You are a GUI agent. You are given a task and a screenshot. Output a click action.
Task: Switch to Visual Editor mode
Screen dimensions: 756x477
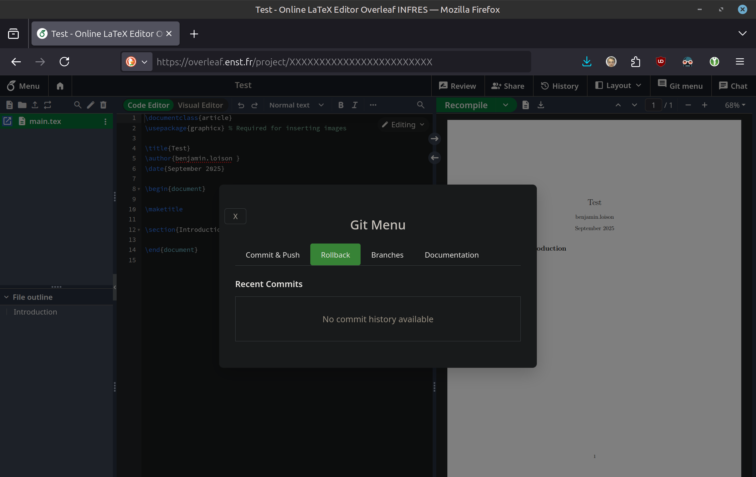coord(200,105)
